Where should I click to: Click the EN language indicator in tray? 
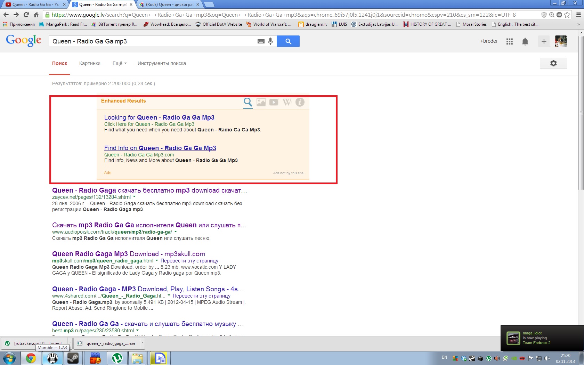coord(444,357)
